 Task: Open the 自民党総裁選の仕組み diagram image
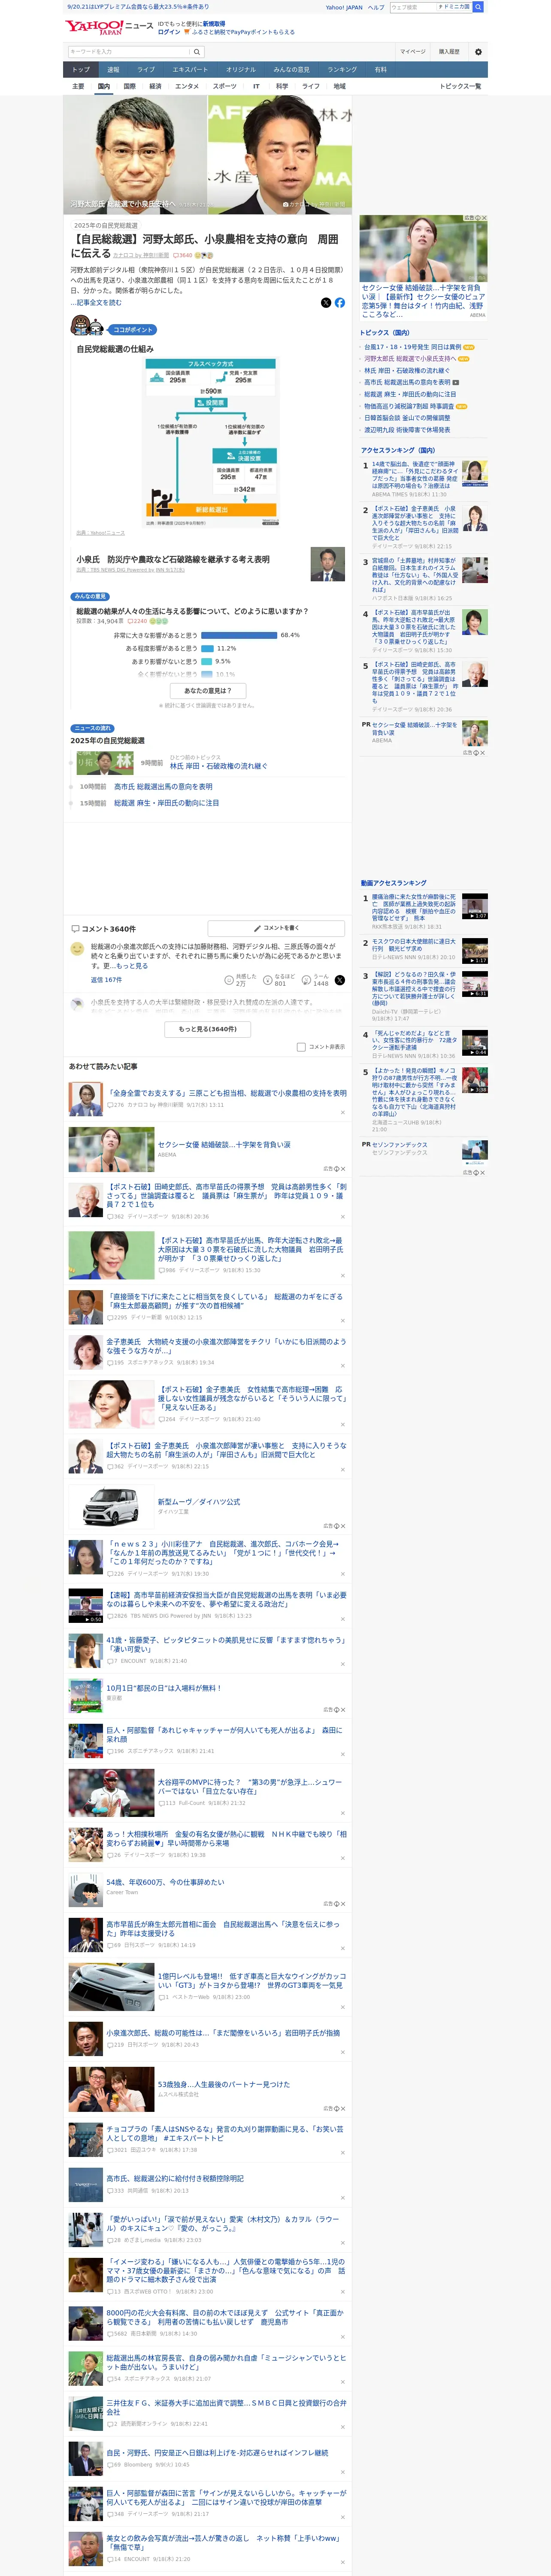211,442
